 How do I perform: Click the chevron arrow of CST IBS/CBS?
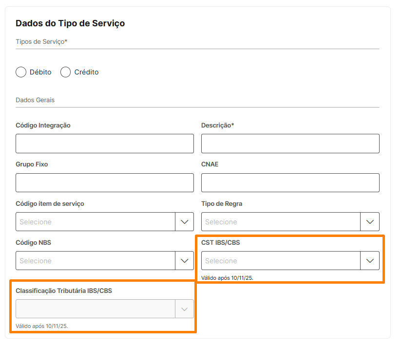coord(370,261)
